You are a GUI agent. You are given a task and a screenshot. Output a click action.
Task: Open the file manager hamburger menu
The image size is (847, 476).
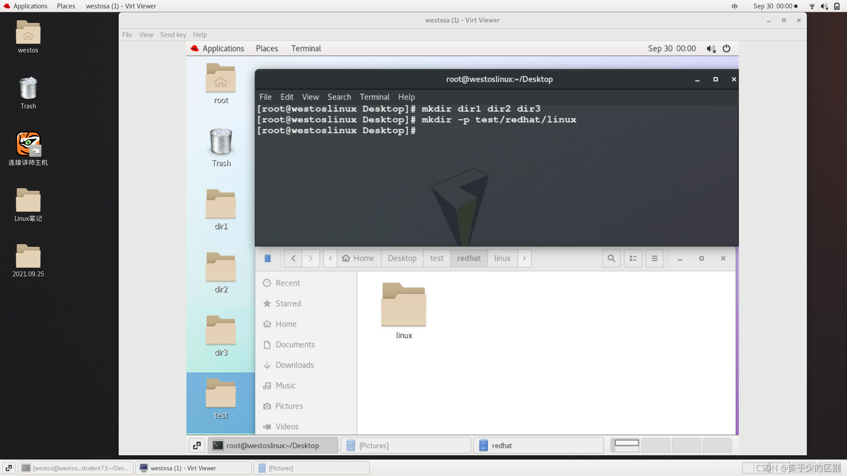[654, 258]
